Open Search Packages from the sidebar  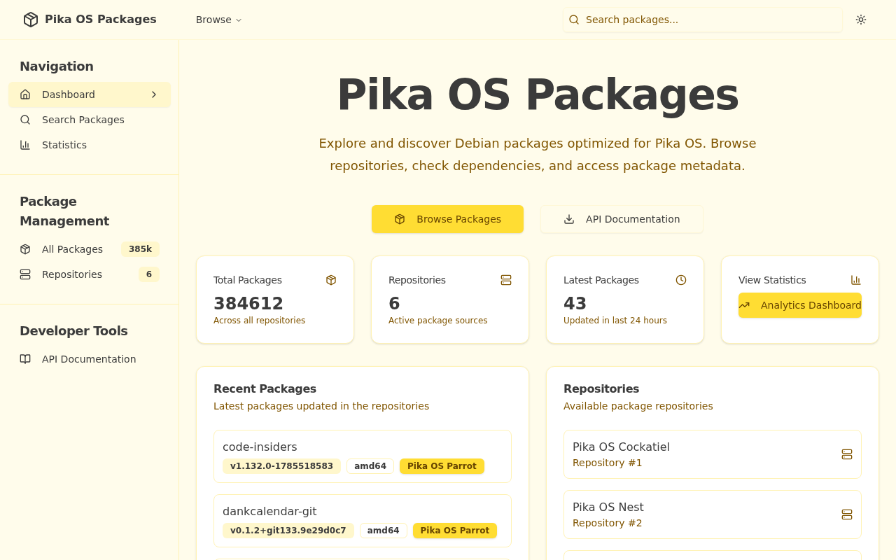(90, 120)
